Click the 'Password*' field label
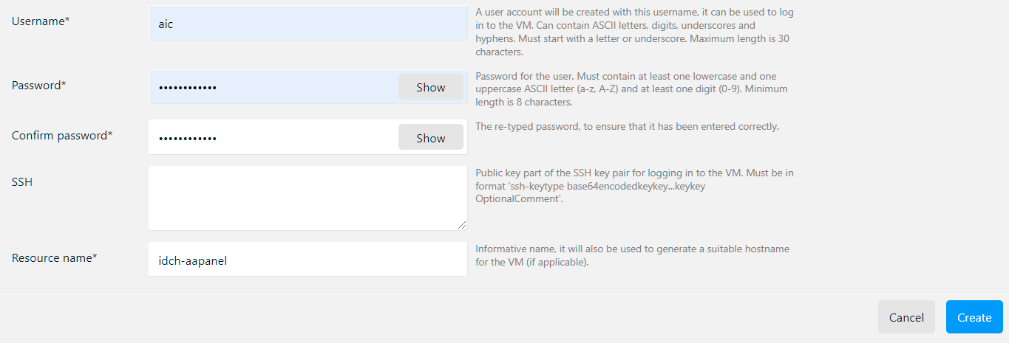Screen dimensions: 1009x343 39,86
